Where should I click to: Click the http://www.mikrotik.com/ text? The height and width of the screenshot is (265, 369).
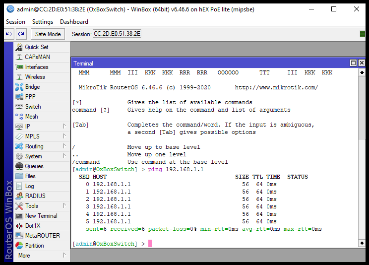coord(276,88)
